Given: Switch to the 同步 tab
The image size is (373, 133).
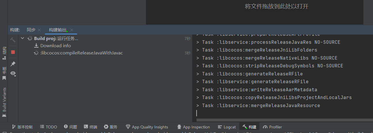Looking at the screenshot, I should 31,30.
